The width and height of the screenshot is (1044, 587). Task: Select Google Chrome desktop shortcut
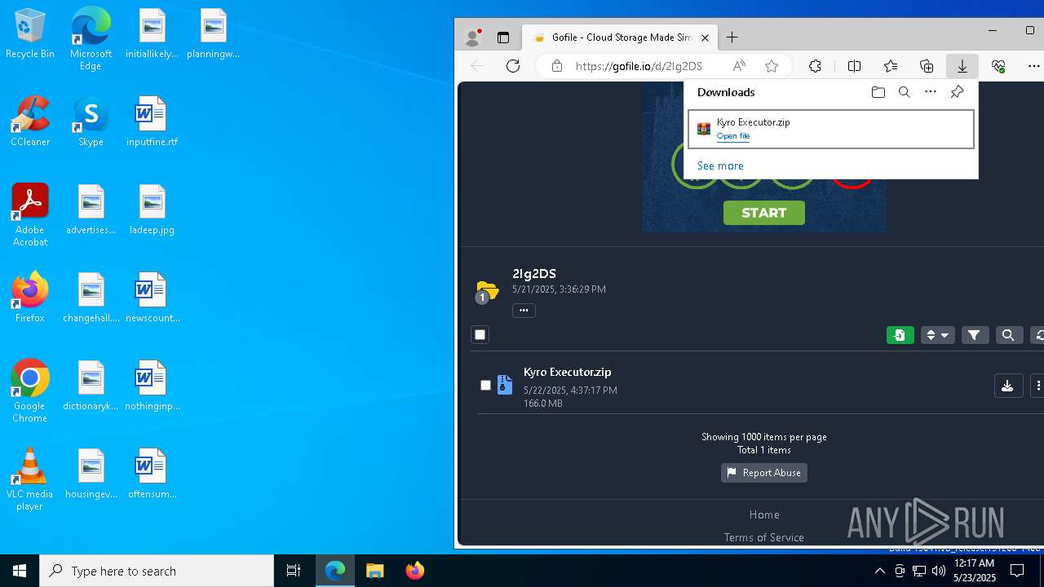(30, 391)
